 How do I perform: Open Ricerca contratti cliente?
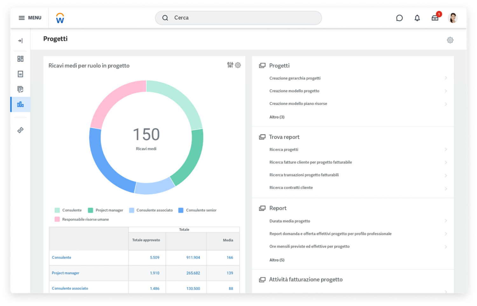[x=291, y=188]
